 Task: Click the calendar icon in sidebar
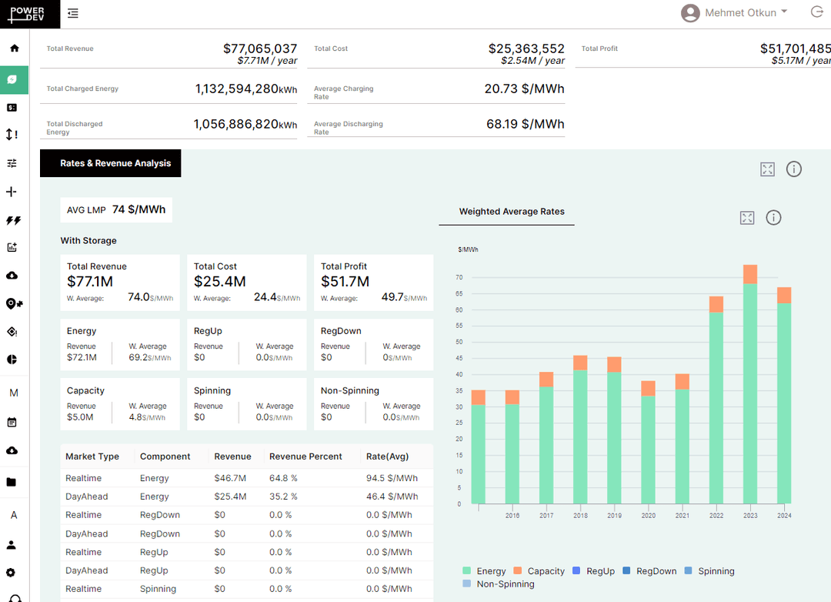pyautogui.click(x=12, y=423)
